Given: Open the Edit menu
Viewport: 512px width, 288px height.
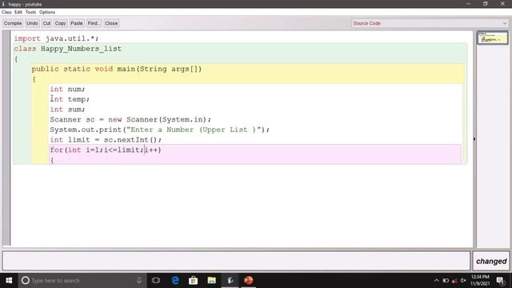Looking at the screenshot, I should click(x=18, y=12).
